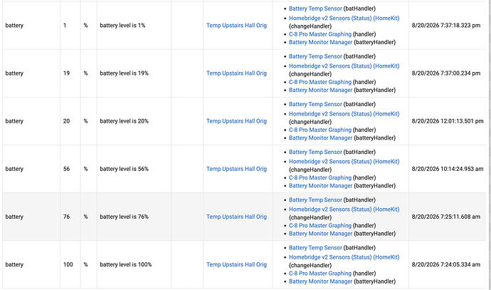Open Homebridge v2 Sensors link in 19% row
491x290 pixels.
pyautogui.click(x=344, y=66)
